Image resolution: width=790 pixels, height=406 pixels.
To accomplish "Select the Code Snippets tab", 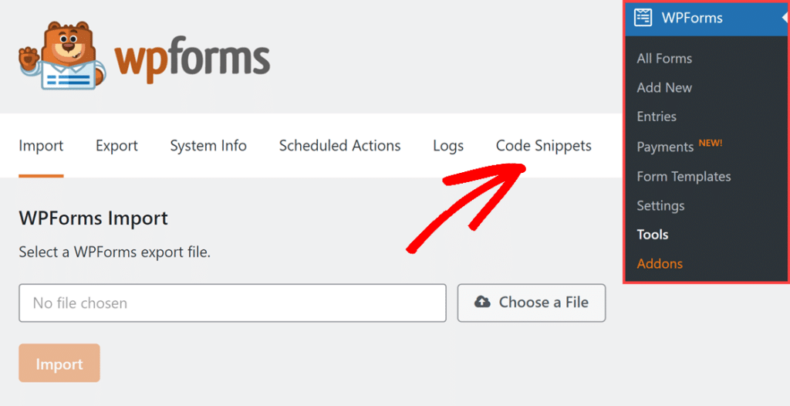I will coord(544,146).
